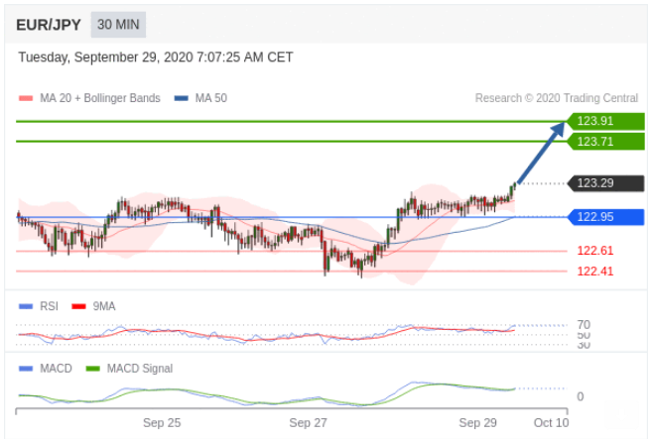Click the 123.29 current price tag
This screenshot has height=439, width=653.
tap(606, 183)
